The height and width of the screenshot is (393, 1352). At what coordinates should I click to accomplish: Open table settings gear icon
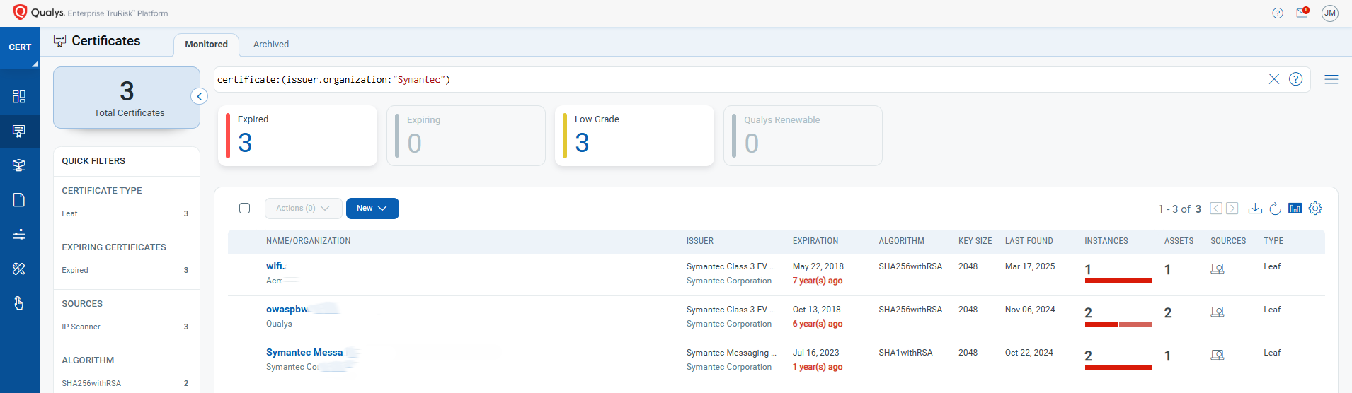point(1315,209)
